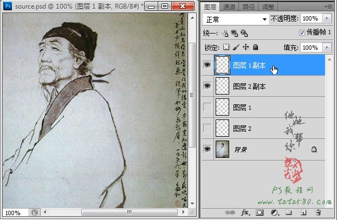Click the vertical scrollbar thumb
Viewport: 337px width, 220px height.
tap(192, 95)
